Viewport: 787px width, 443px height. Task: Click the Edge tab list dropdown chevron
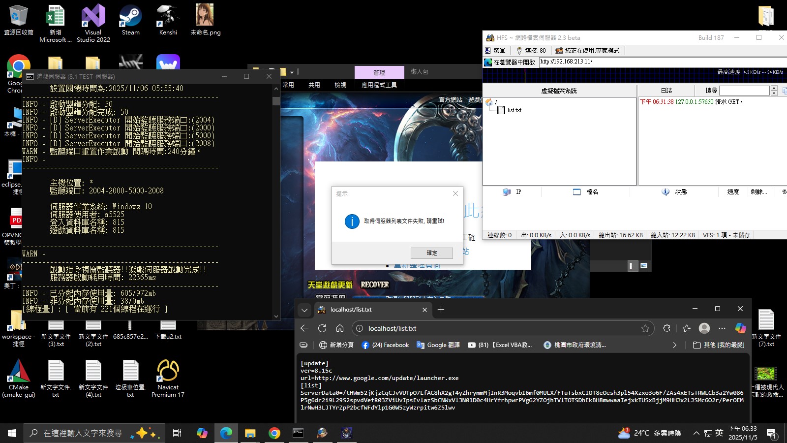[304, 310]
